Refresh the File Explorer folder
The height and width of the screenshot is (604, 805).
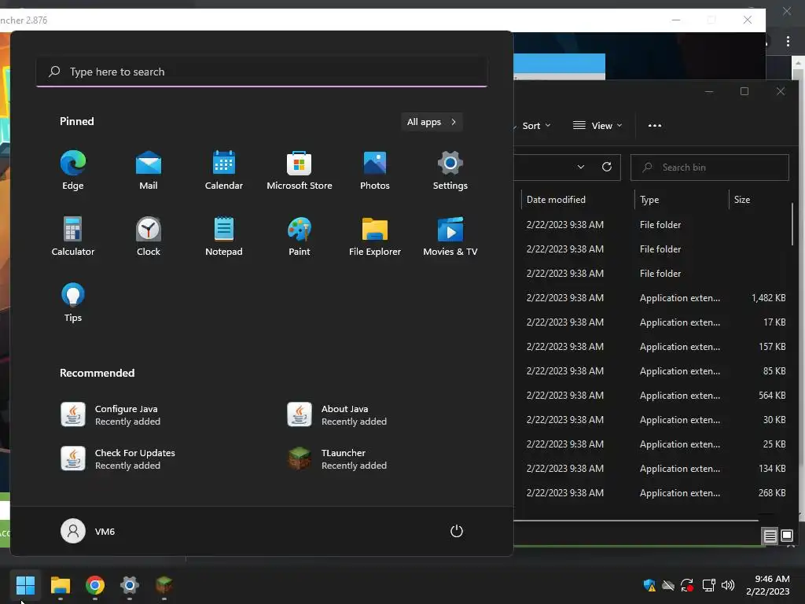point(606,167)
